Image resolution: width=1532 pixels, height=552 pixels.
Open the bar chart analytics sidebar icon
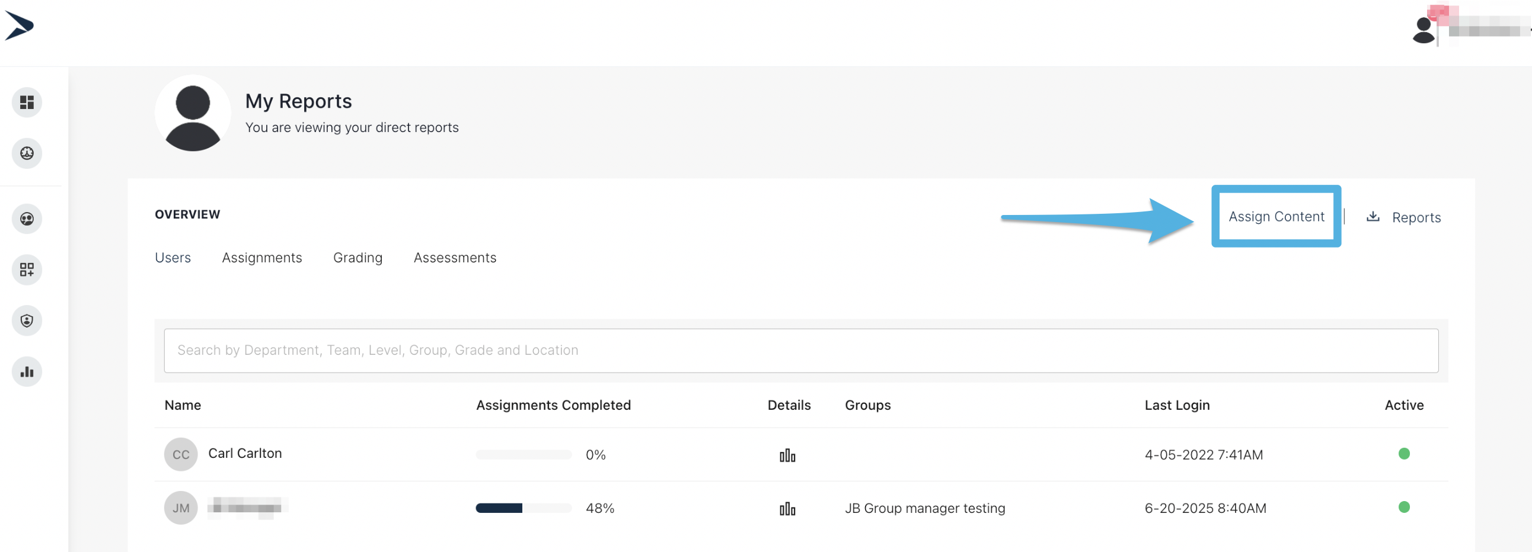(27, 372)
